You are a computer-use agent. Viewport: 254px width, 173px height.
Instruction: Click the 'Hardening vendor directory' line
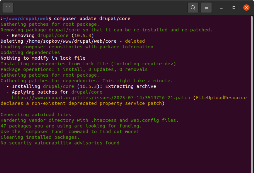pyautogui.click(x=90, y=120)
